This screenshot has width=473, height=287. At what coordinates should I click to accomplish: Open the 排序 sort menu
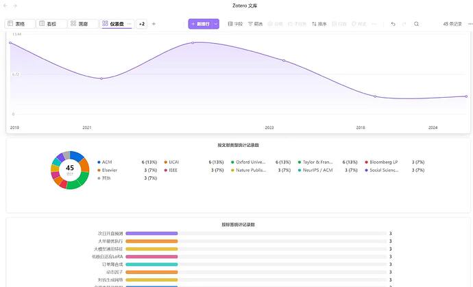point(319,24)
